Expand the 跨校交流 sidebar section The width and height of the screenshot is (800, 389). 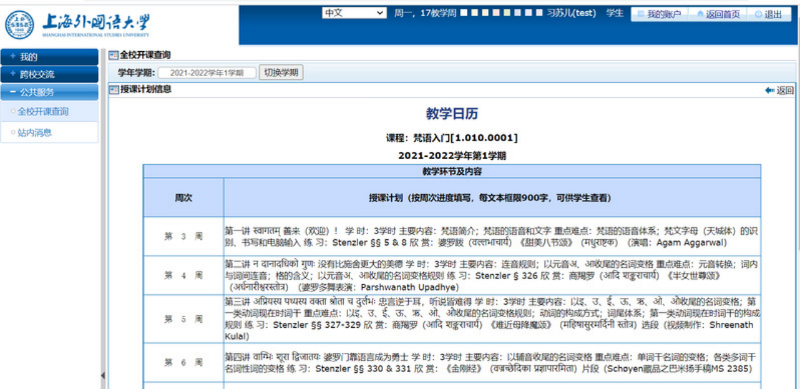point(49,74)
